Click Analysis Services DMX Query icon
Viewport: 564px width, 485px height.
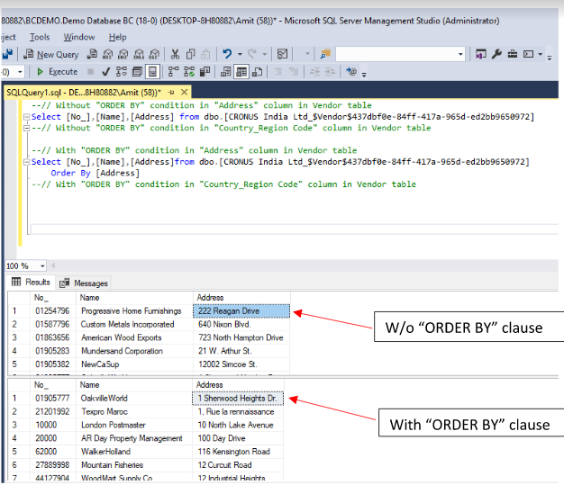(x=123, y=54)
